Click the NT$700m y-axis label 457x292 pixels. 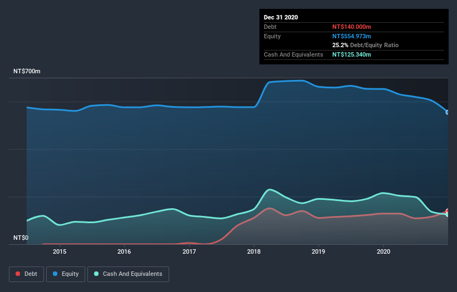pos(27,71)
